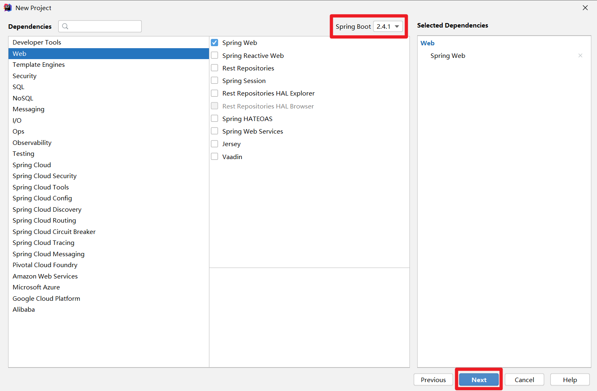Select the Template Engines category
The height and width of the screenshot is (391, 597).
point(109,65)
